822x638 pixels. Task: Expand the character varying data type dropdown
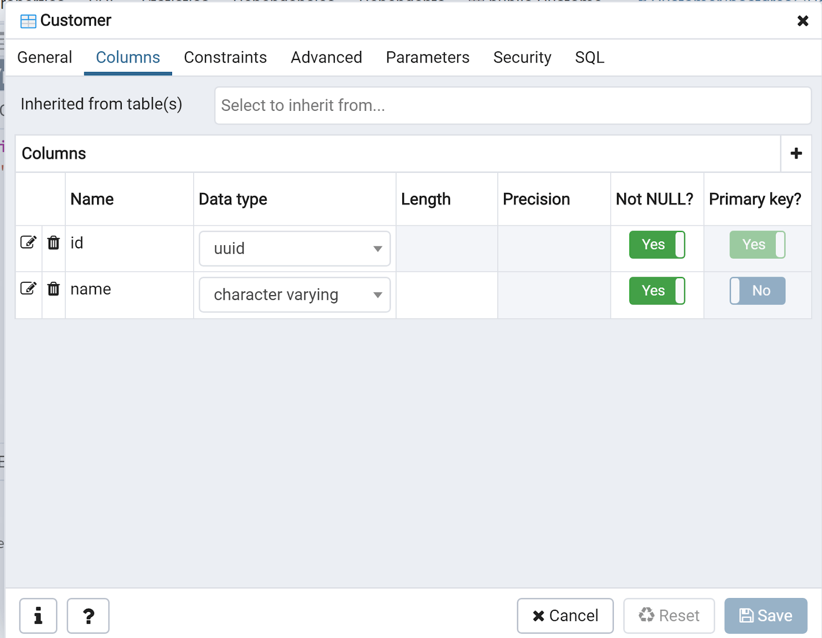tap(294, 295)
